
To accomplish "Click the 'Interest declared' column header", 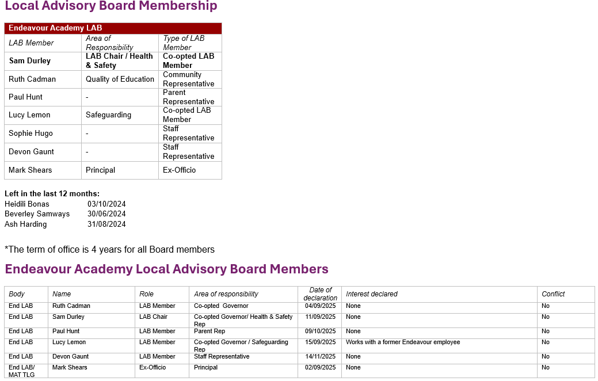I will 371,294.
